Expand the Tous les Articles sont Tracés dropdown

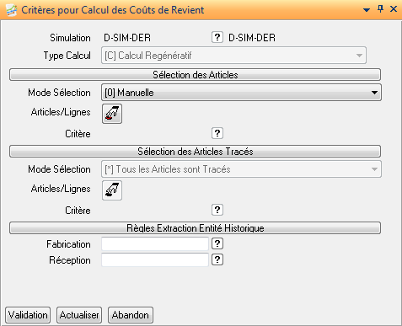pos(241,169)
